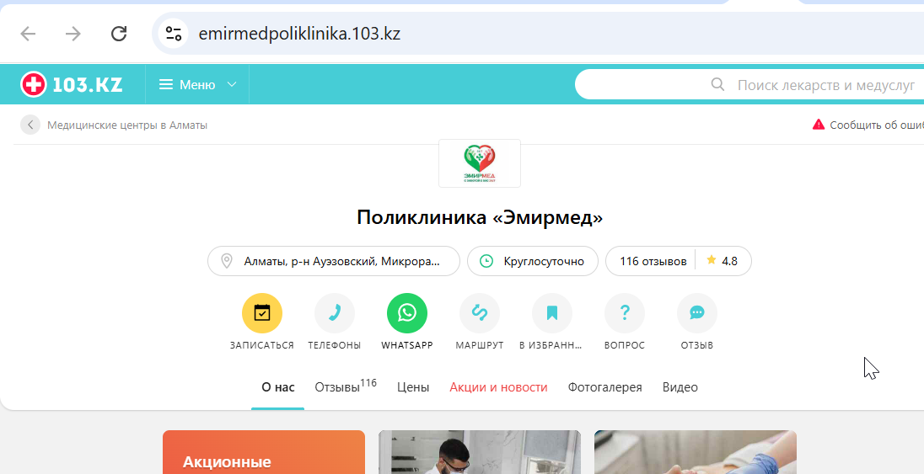Image resolution: width=924 pixels, height=474 pixels.
Task: Switch to the Отзывы tab
Action: [x=346, y=386]
